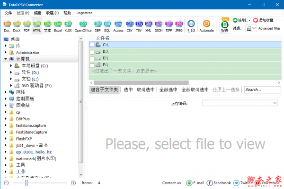
Task: Zoom in with the plus icon
Action: (73, 183)
